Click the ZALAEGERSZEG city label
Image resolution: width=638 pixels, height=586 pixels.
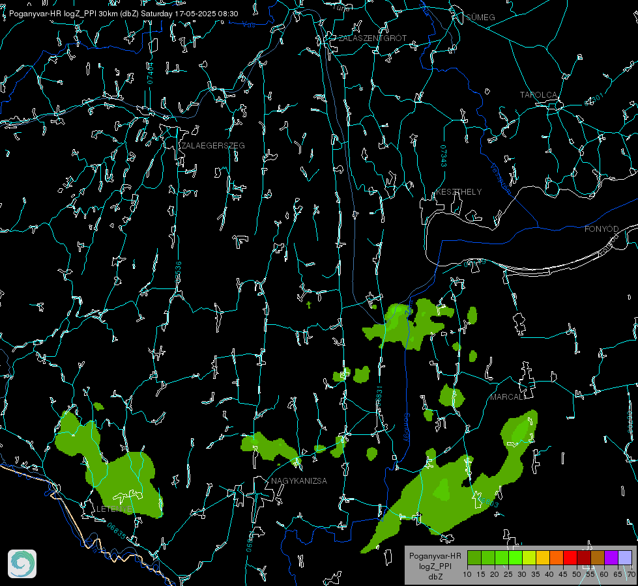click(213, 146)
